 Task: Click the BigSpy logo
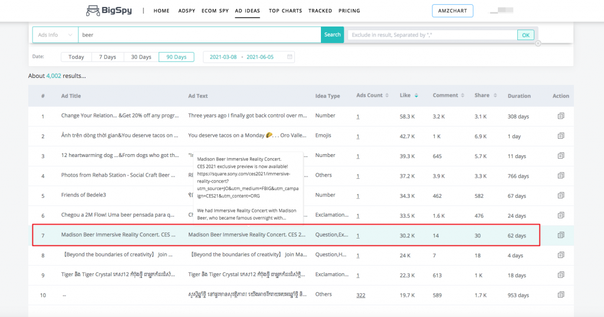[109, 11]
